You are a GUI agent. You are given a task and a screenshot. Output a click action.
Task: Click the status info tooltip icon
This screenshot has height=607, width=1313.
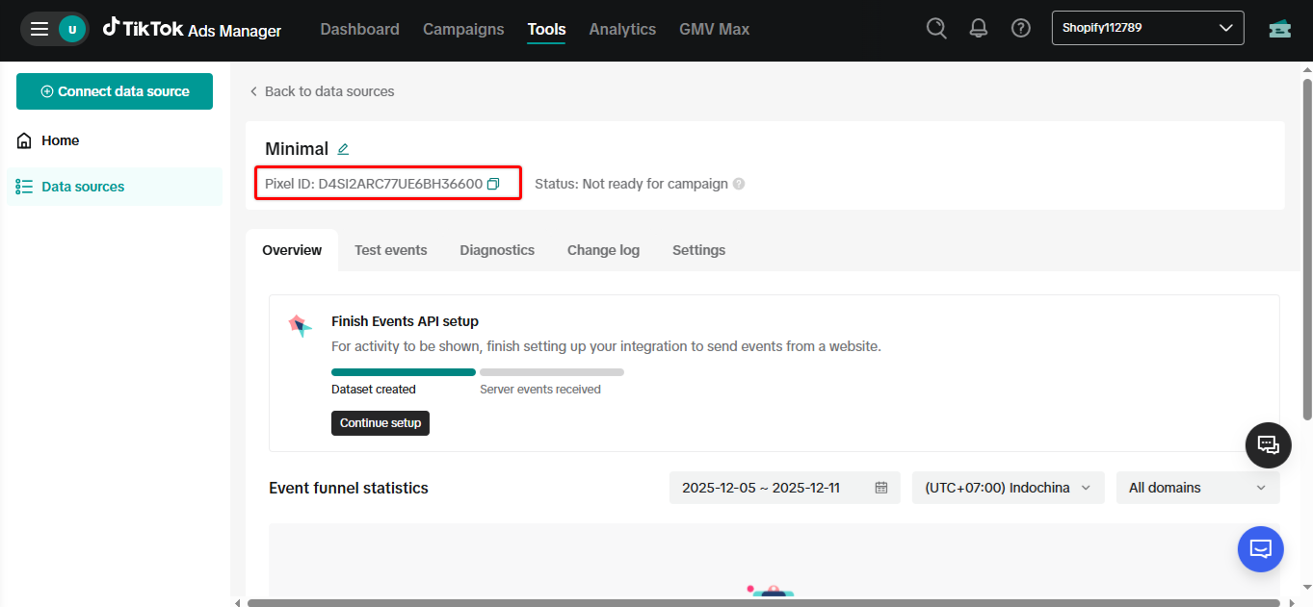739,184
